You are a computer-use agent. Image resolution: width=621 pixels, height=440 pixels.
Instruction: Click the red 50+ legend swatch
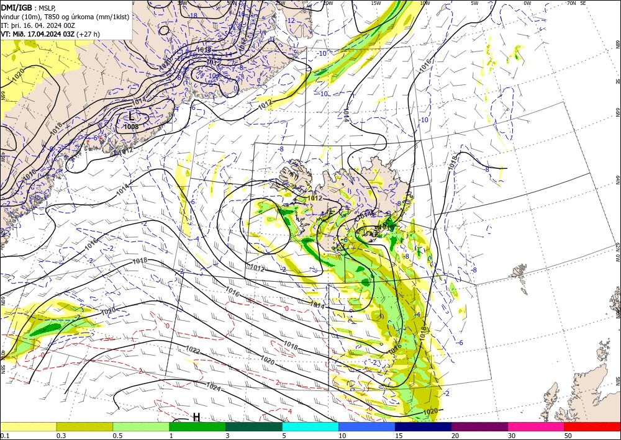point(592,426)
